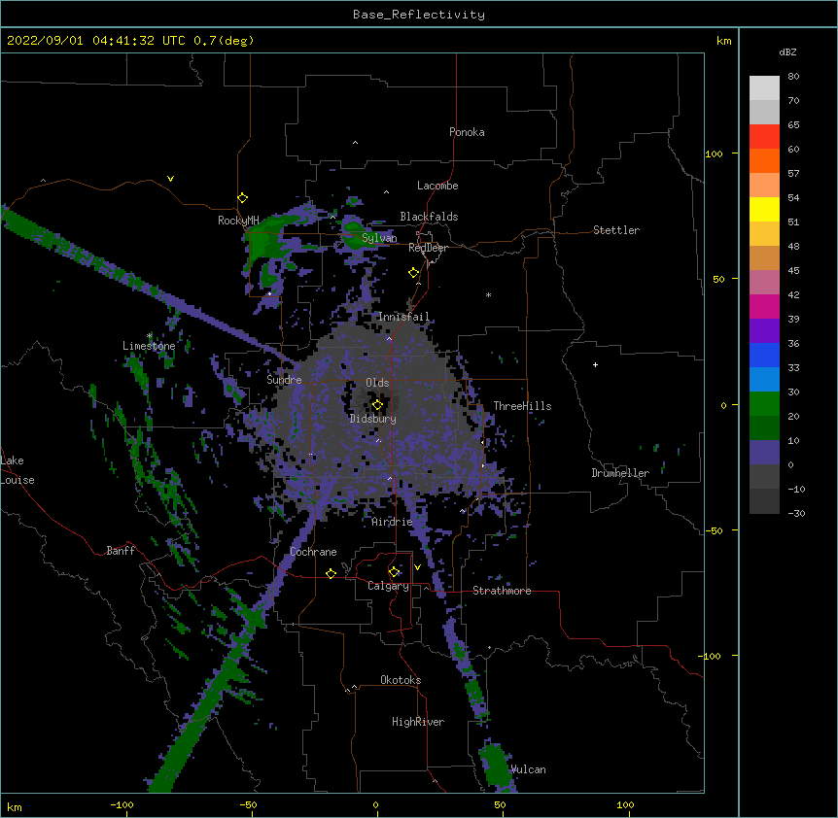This screenshot has height=818, width=838.
Task: Click the Stettler city label
Action: pyautogui.click(x=616, y=230)
